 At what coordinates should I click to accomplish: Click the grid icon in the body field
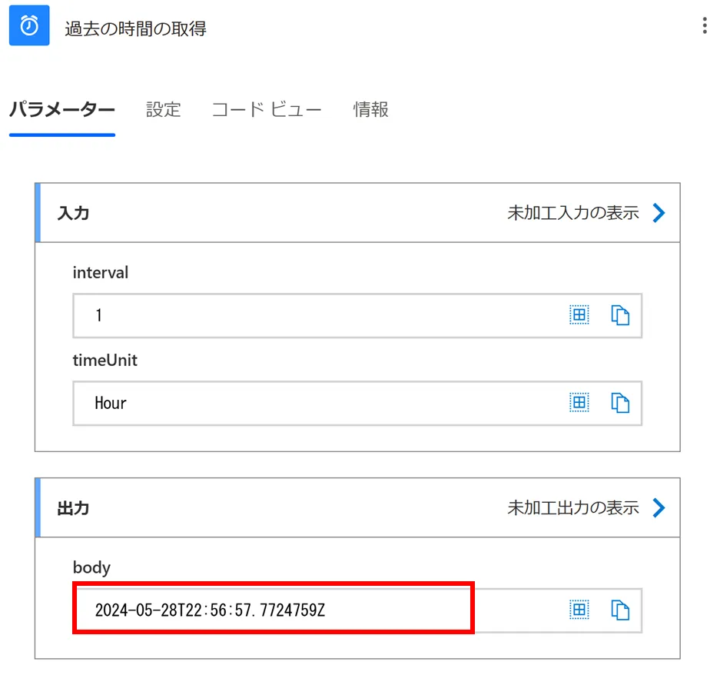tap(579, 610)
